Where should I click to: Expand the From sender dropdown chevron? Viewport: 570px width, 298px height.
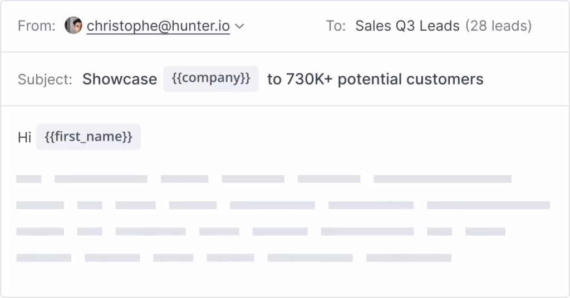(240, 26)
